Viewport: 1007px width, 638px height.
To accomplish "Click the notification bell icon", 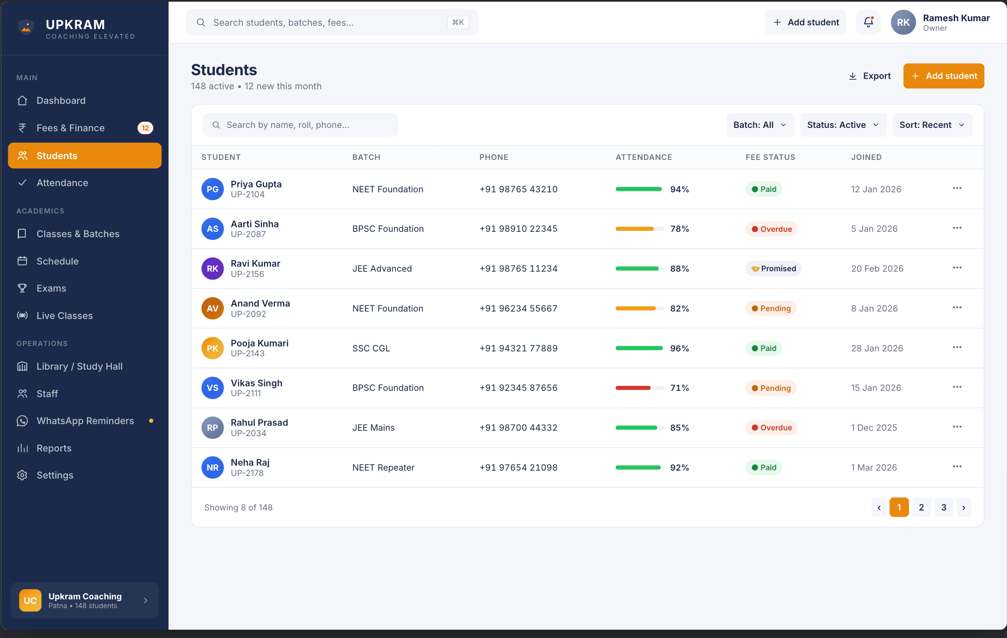I will pos(868,22).
